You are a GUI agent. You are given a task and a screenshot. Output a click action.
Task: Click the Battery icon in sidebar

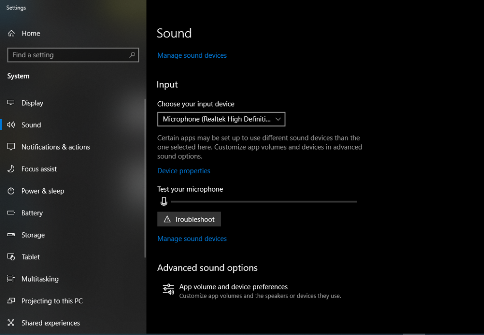11,213
